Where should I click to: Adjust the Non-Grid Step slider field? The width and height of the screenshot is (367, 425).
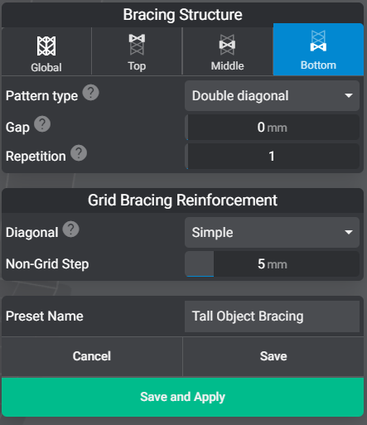(x=272, y=264)
